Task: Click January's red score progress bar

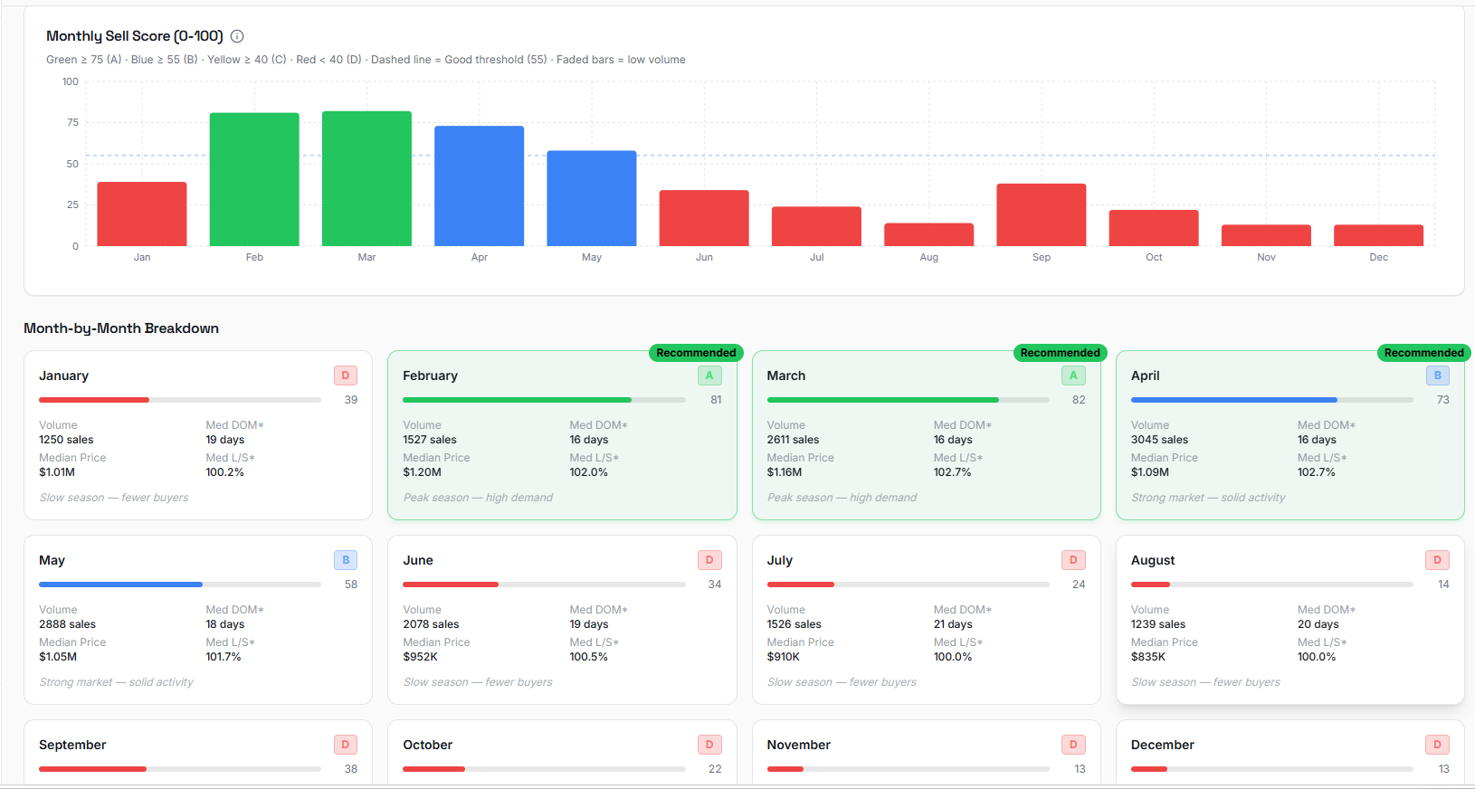Action: point(180,400)
